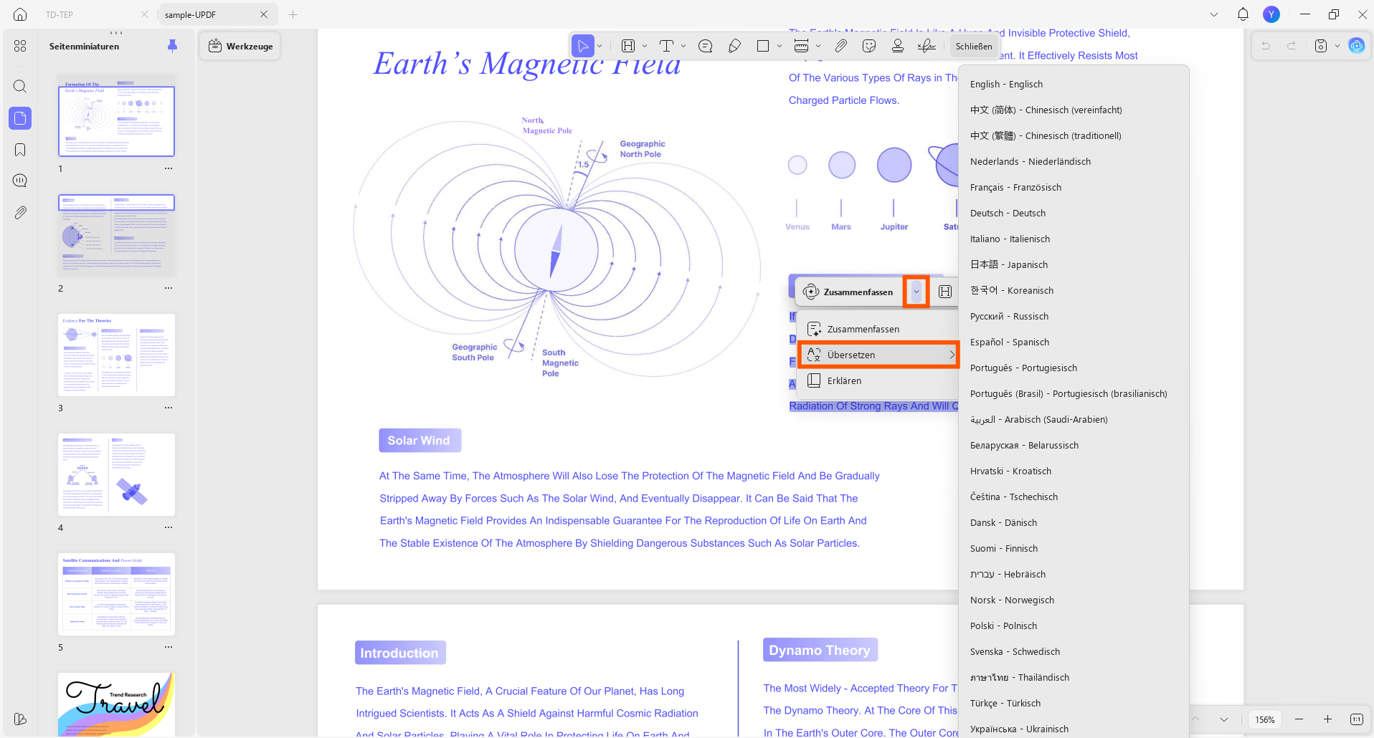Open page 4 thumbnail
The image size is (1374, 738).
click(x=116, y=474)
